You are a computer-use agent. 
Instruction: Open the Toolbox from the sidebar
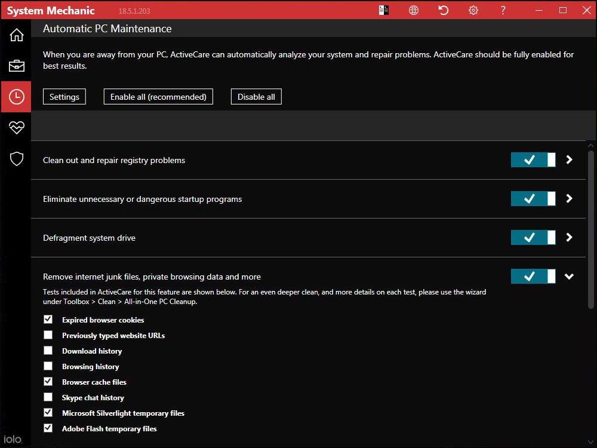[16, 66]
